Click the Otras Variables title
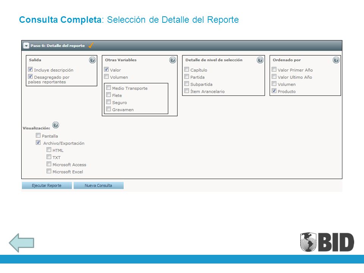 121,60
